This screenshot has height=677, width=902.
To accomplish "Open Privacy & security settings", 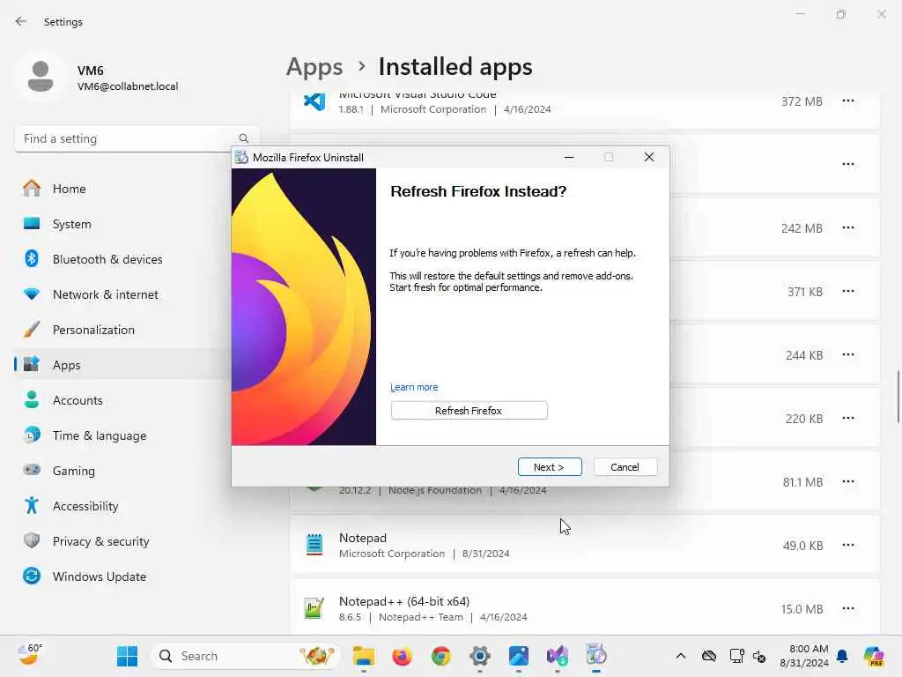I will 123,541.
